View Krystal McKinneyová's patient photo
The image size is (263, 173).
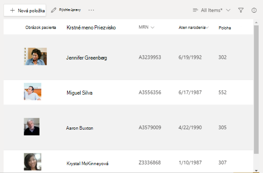coord(32,162)
